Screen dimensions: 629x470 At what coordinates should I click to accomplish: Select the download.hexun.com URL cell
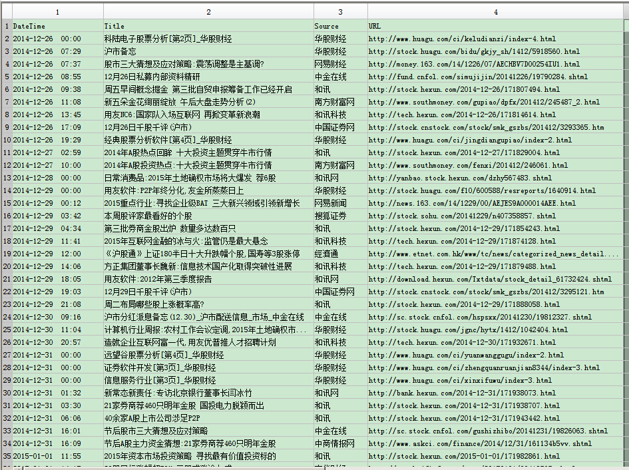pyautogui.click(x=496, y=279)
